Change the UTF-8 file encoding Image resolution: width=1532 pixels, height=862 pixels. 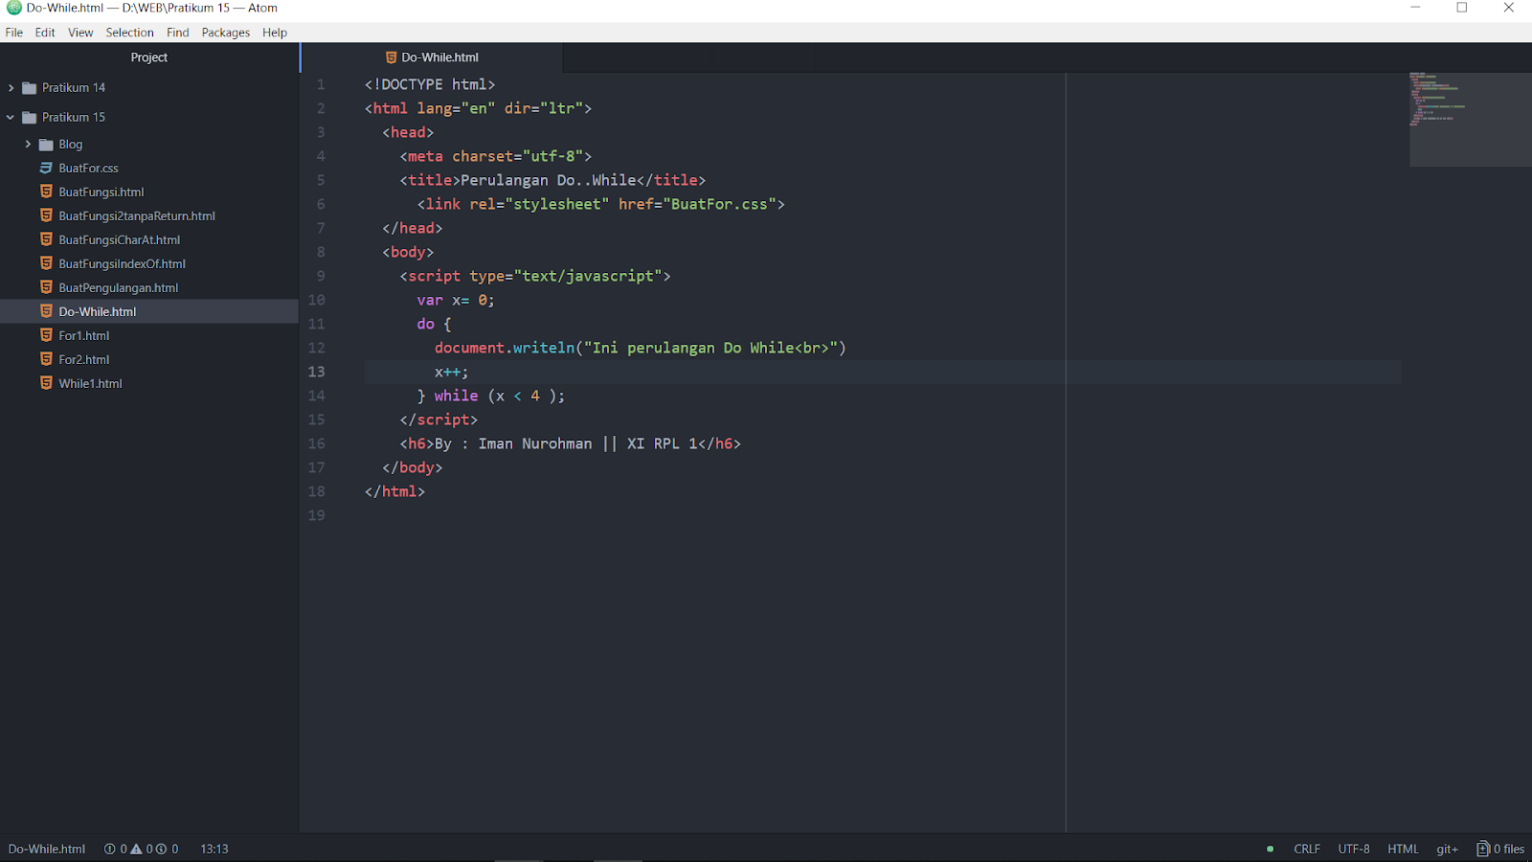tap(1353, 849)
